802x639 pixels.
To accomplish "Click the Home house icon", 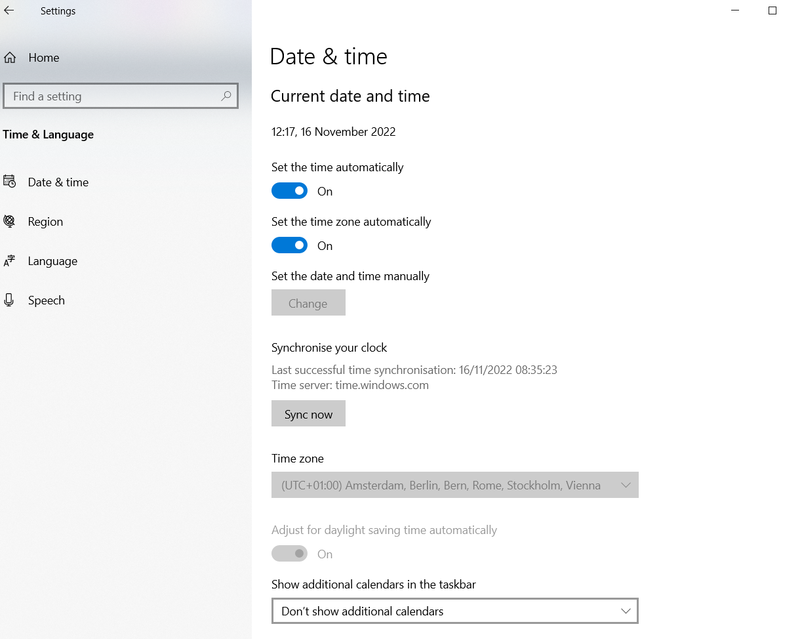I will point(10,58).
